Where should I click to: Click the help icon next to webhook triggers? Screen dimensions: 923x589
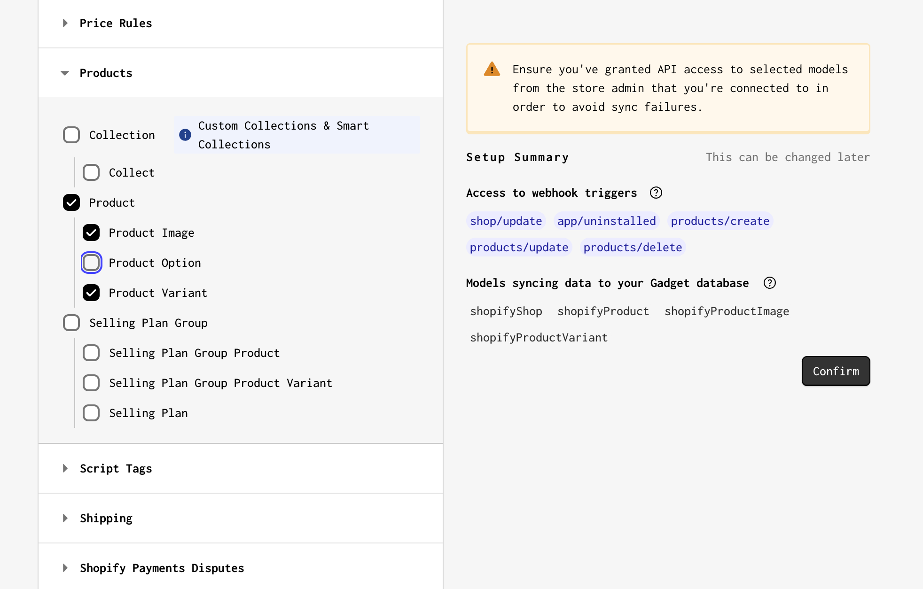tap(656, 193)
